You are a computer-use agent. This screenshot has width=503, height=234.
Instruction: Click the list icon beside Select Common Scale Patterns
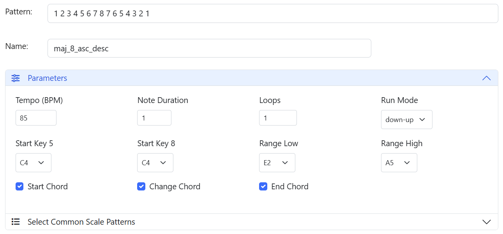(16, 222)
